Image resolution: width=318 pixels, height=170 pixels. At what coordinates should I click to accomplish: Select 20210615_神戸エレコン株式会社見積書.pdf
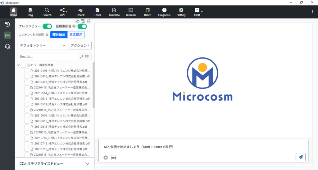(62, 121)
